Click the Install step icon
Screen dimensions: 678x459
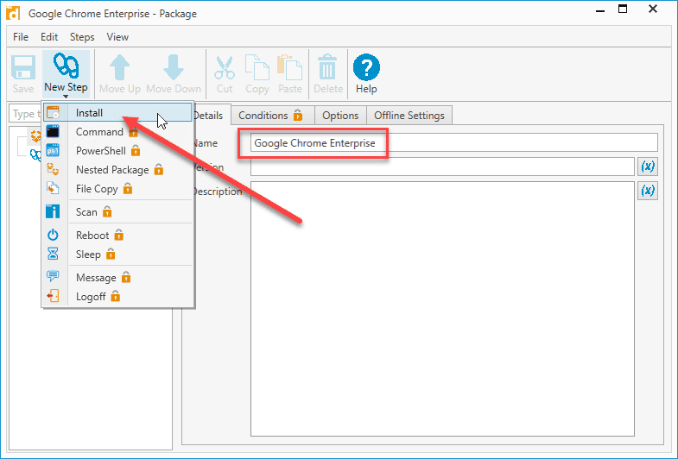53,112
